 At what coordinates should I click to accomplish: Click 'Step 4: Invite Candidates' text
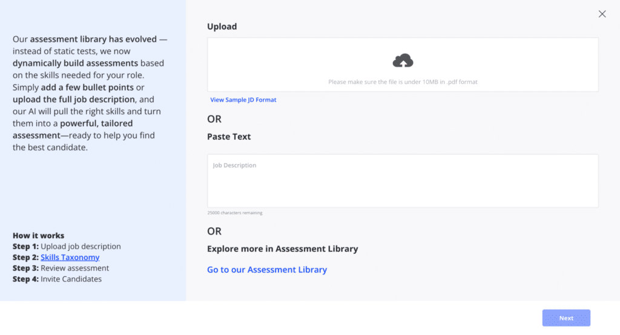click(58, 279)
